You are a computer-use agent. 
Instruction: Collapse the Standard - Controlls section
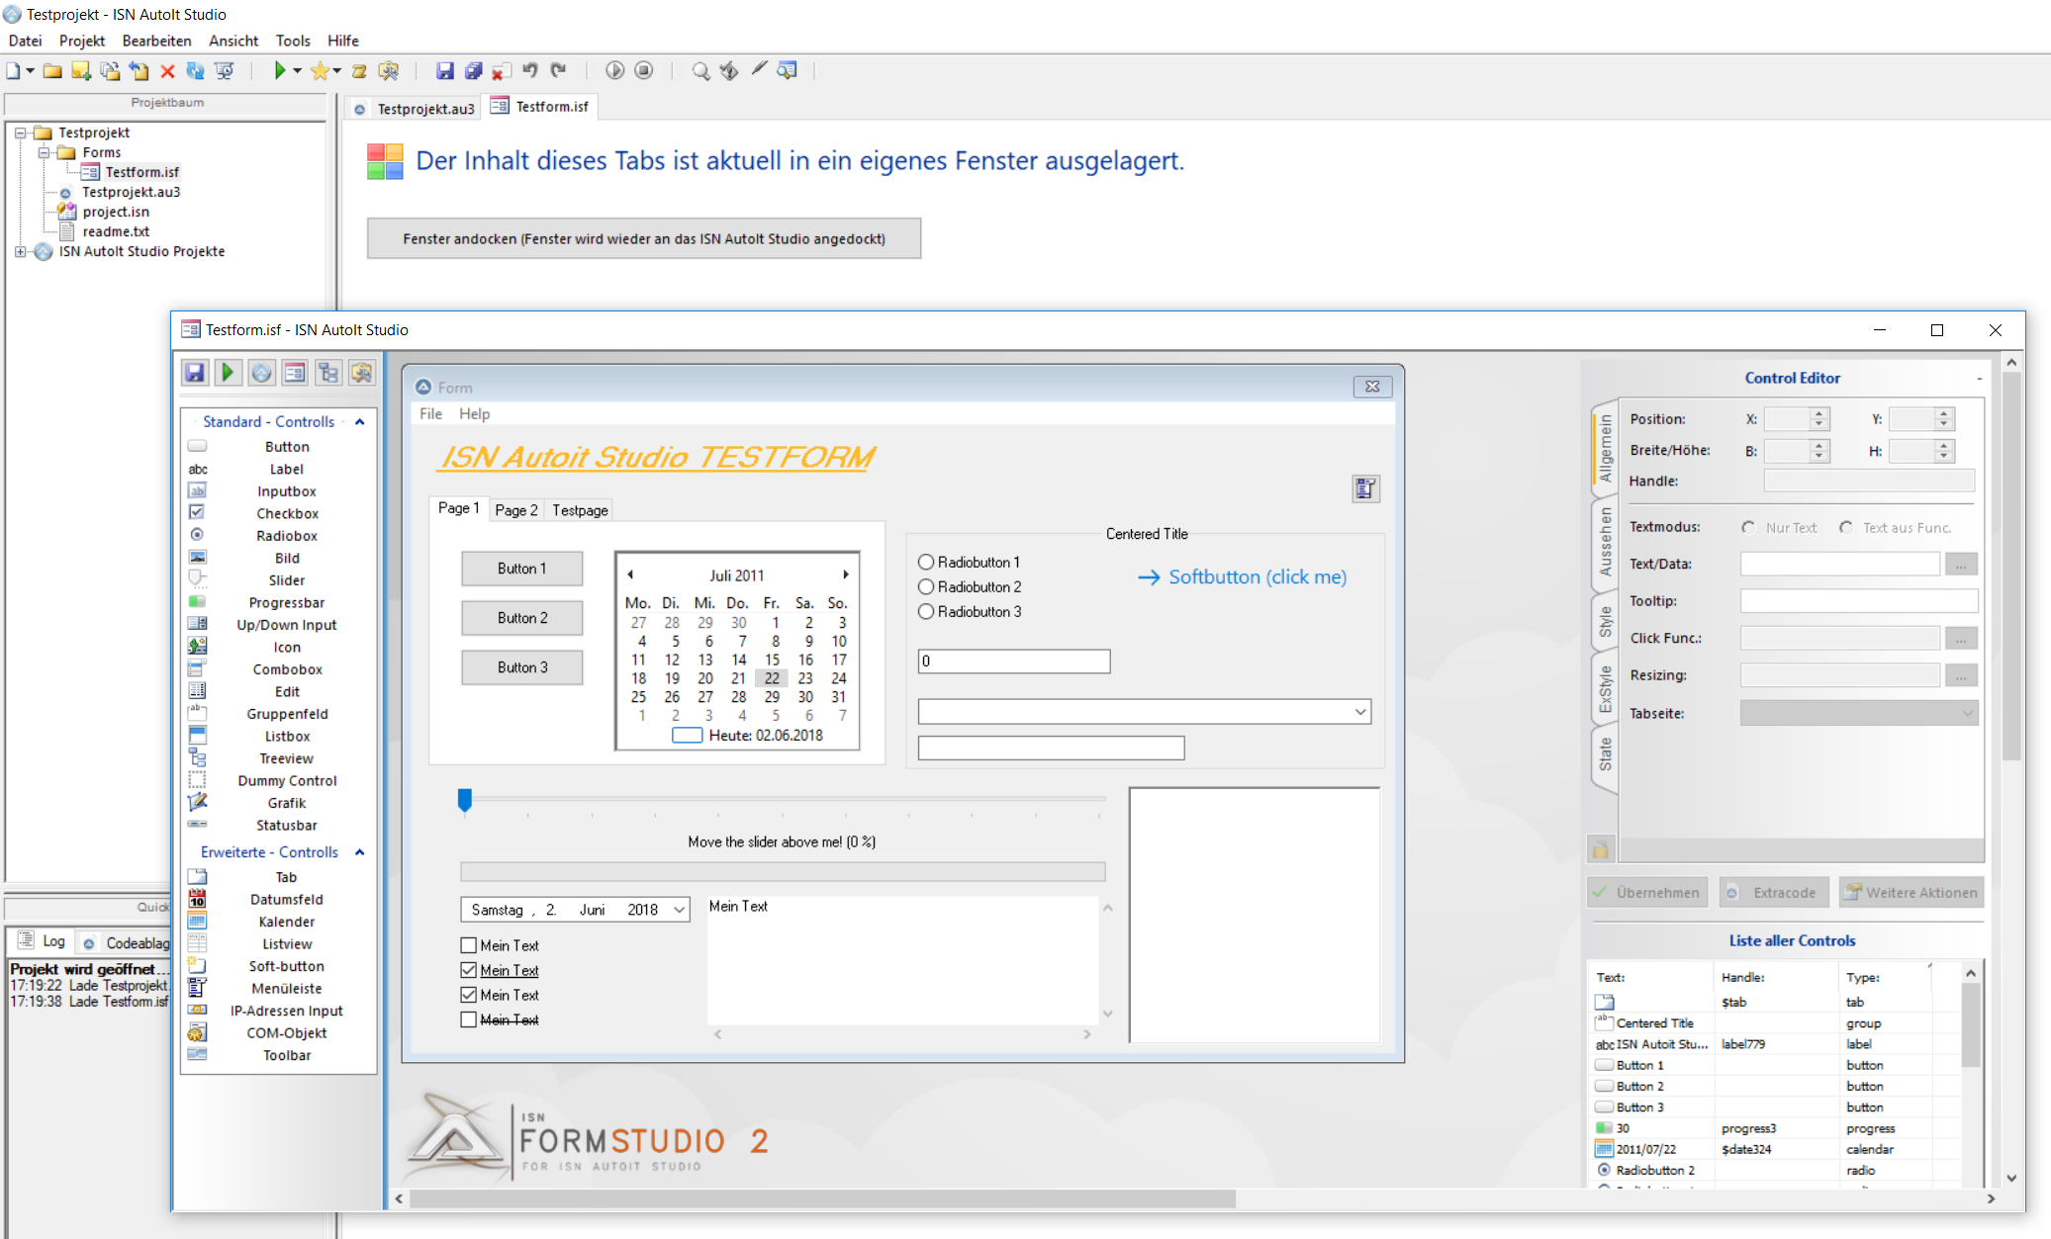[359, 422]
